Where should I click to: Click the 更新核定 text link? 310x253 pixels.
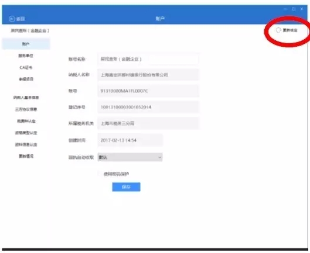click(290, 30)
